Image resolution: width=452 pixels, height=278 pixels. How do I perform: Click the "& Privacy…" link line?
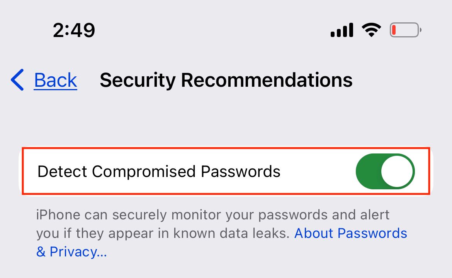point(71,252)
